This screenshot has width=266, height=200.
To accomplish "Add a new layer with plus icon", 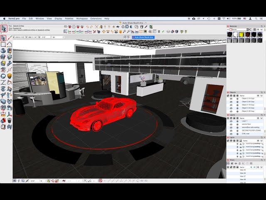I will pos(258,118).
